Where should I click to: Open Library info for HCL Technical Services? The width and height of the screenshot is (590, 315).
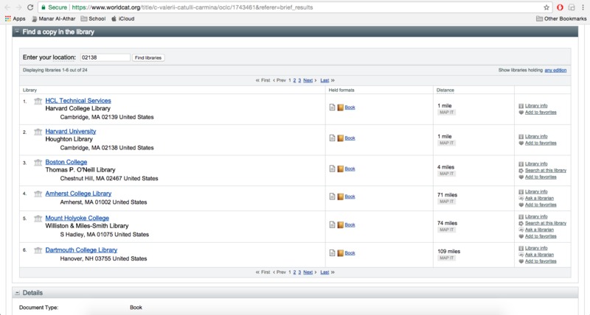(536, 106)
